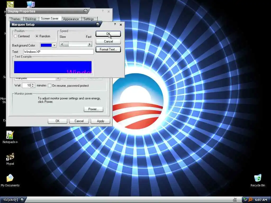Cancel the Marquee Setup dialog

[x=108, y=41]
